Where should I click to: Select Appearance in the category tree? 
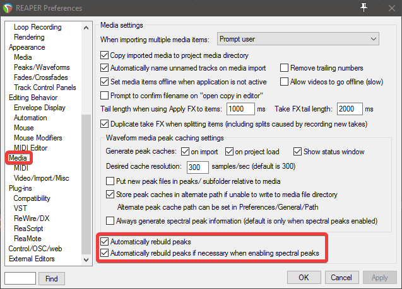(27, 47)
